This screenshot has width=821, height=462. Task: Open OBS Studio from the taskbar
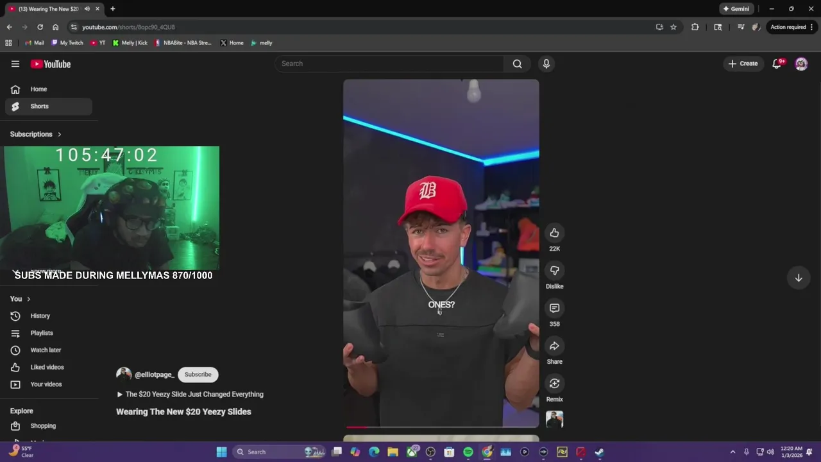430,452
